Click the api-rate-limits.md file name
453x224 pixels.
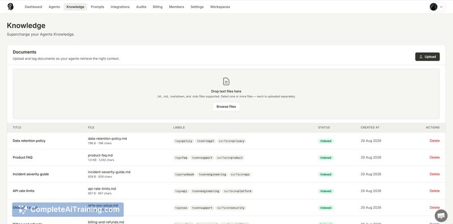point(102,188)
